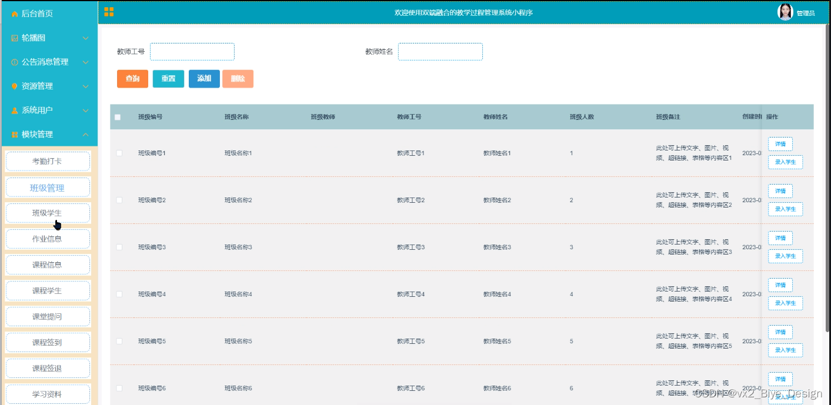
Task: Open 课堂提问 module
Action: point(48,317)
